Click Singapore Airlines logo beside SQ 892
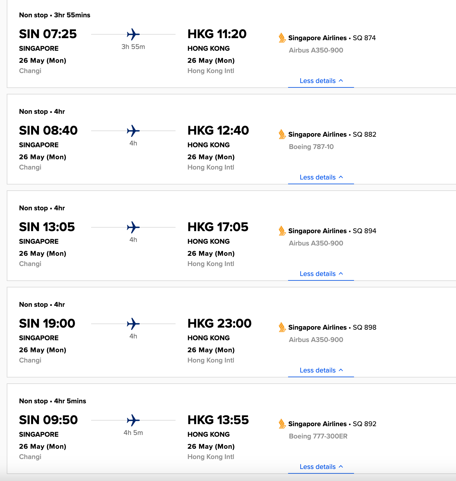The image size is (456, 481). [282, 424]
